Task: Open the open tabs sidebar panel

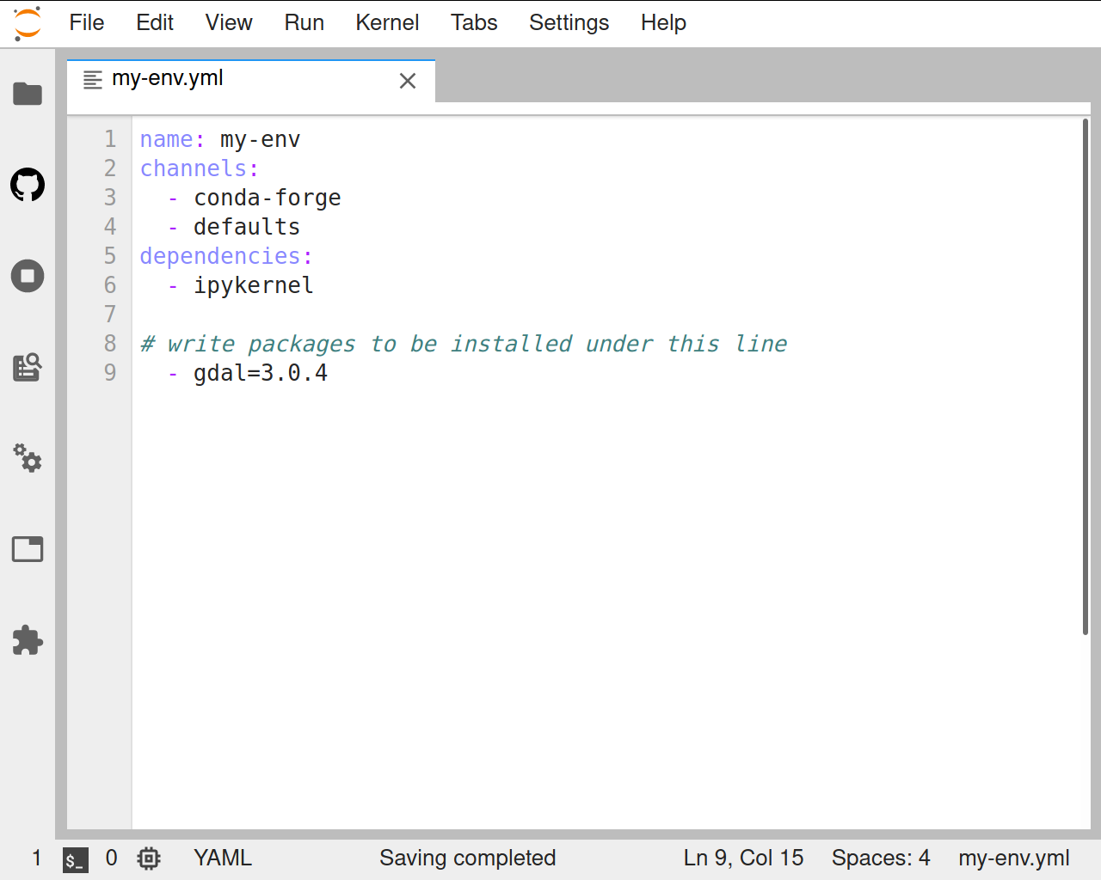Action: pyautogui.click(x=28, y=548)
